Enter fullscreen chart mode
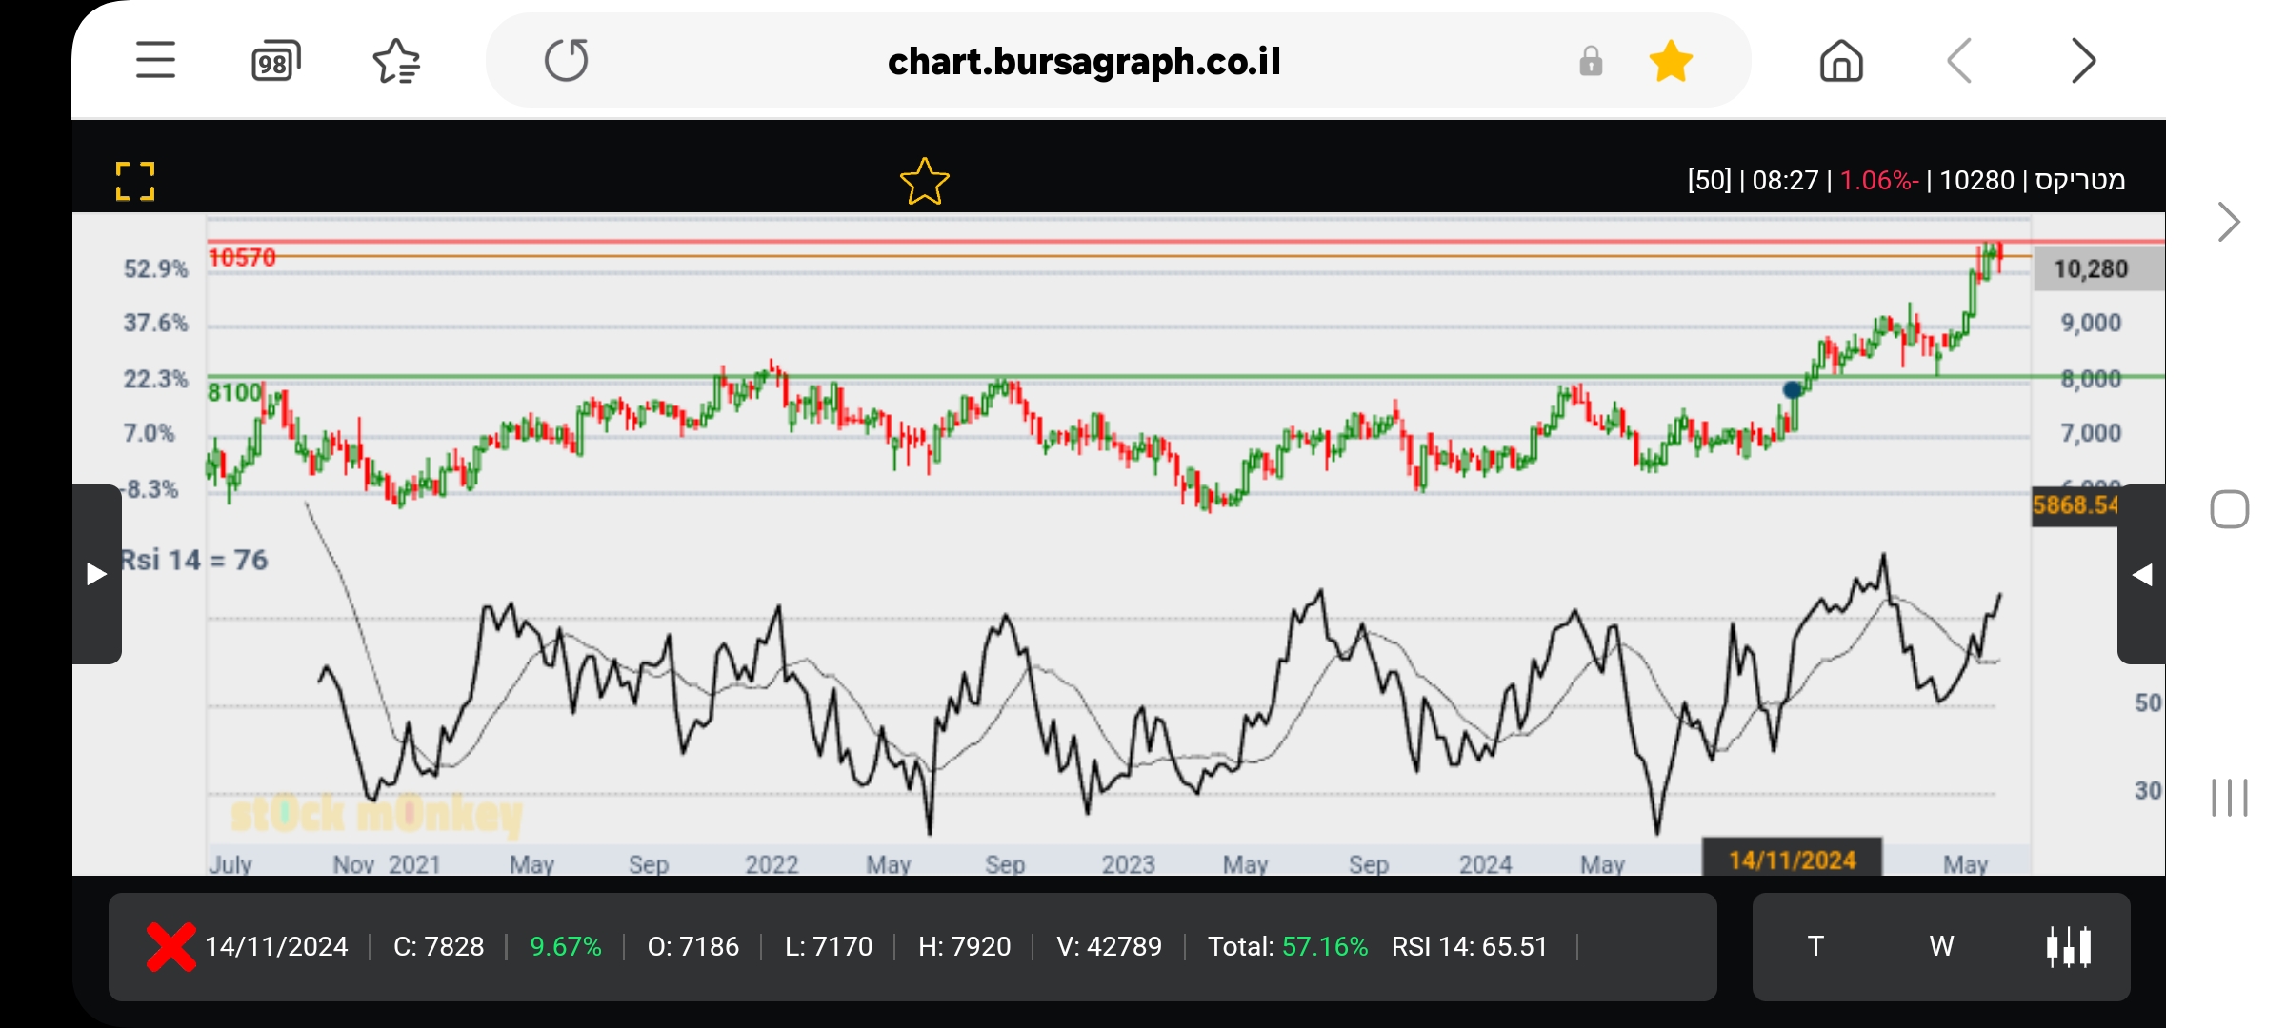 pos(135,181)
